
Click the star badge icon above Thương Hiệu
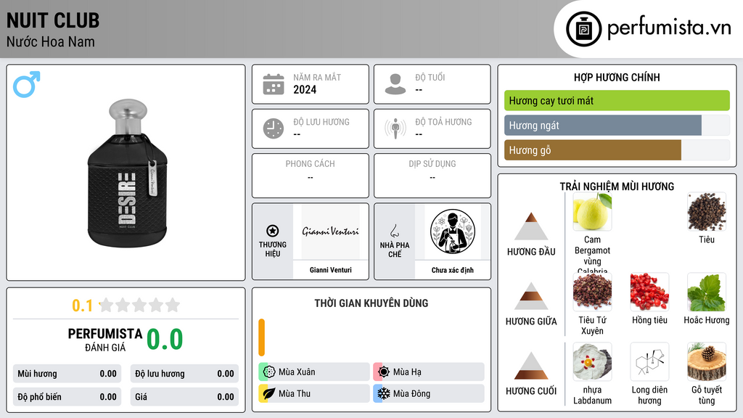point(273,231)
